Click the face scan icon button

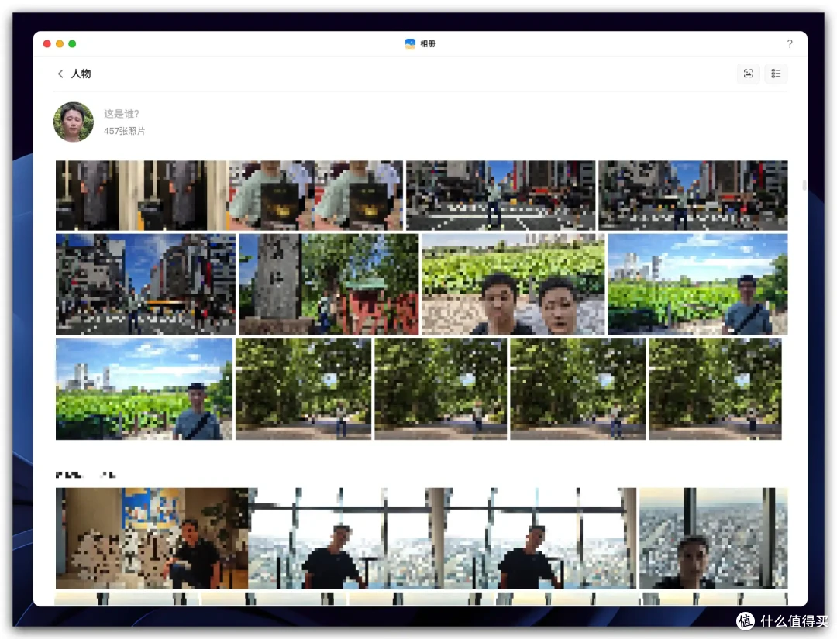748,74
